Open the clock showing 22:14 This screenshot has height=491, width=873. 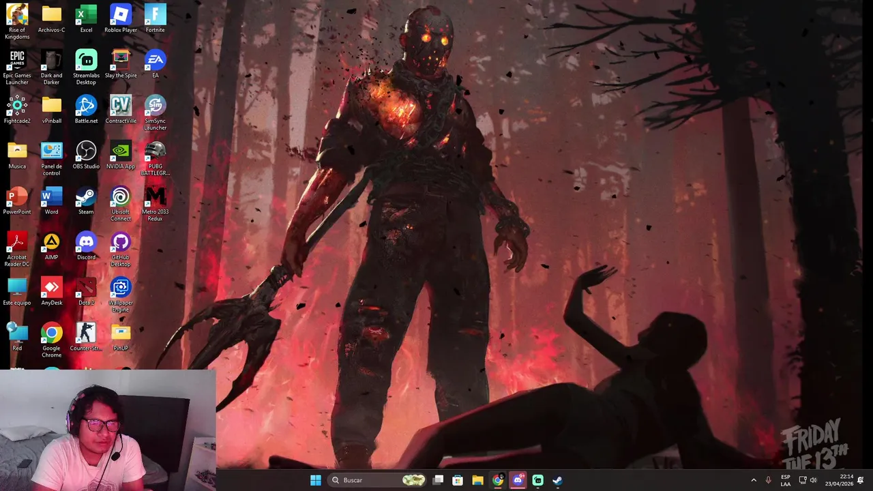click(838, 480)
